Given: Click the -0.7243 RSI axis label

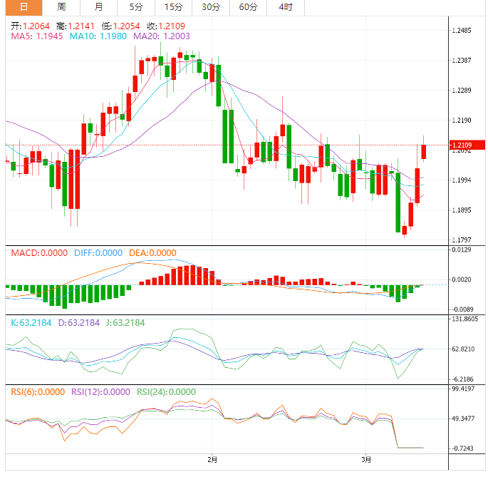Looking at the screenshot, I should 462,448.
